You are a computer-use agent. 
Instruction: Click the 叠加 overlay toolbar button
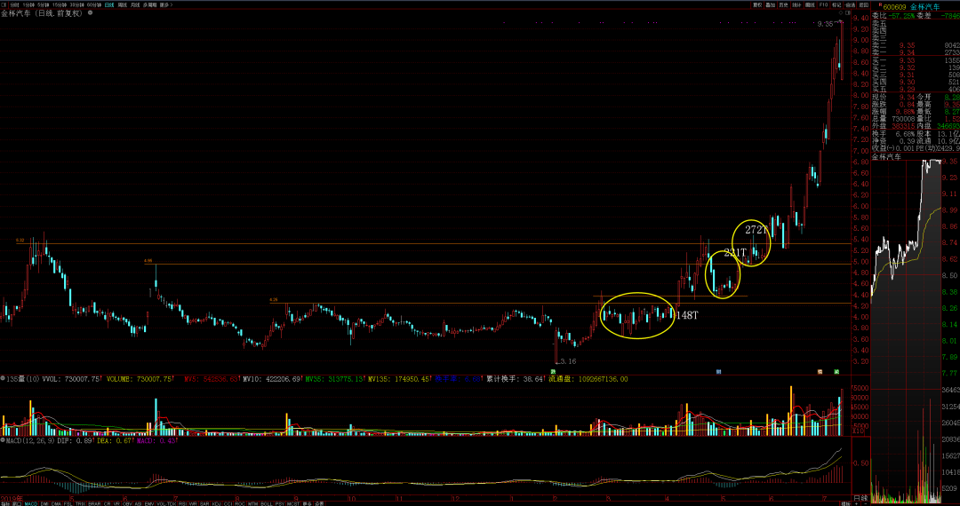pyautogui.click(x=770, y=5)
